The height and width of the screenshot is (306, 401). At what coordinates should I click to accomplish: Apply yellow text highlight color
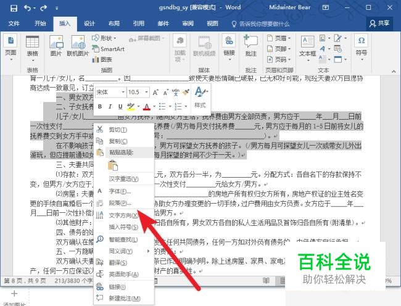click(x=131, y=106)
